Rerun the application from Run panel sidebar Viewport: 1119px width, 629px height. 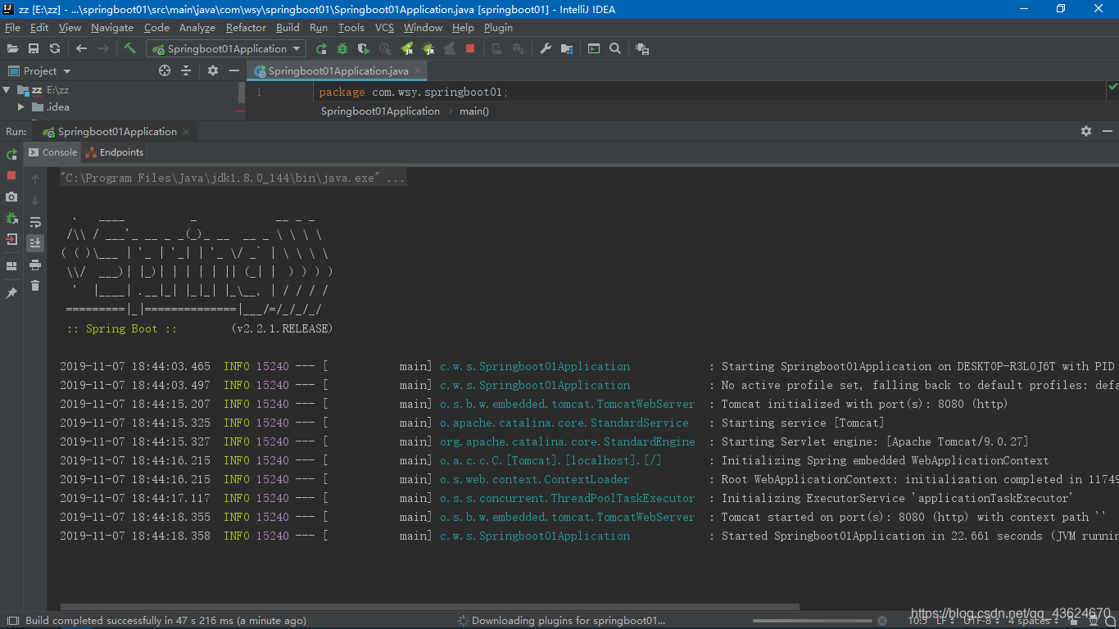(11, 154)
